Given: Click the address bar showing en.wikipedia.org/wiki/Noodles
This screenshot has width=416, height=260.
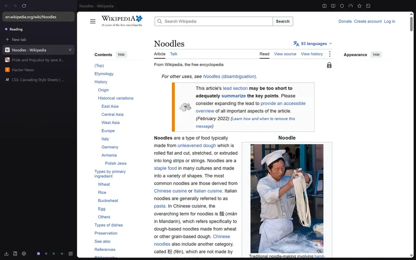Looking at the screenshot, I should click(39, 17).
